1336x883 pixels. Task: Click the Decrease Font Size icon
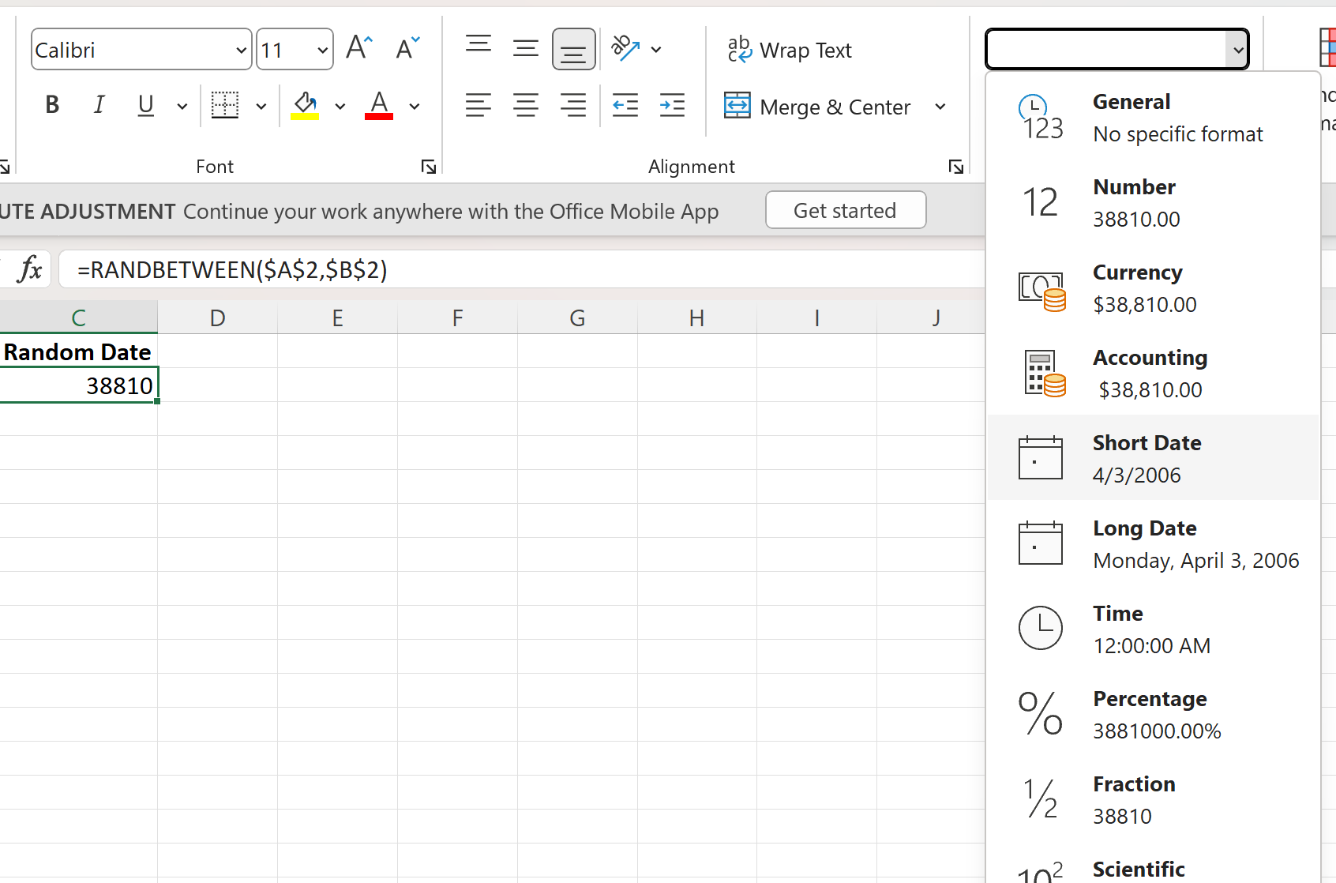click(x=407, y=49)
